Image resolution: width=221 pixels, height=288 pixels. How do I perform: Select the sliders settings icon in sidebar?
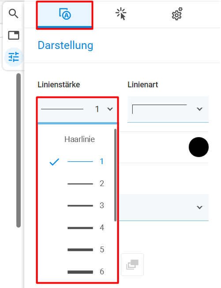(14, 57)
